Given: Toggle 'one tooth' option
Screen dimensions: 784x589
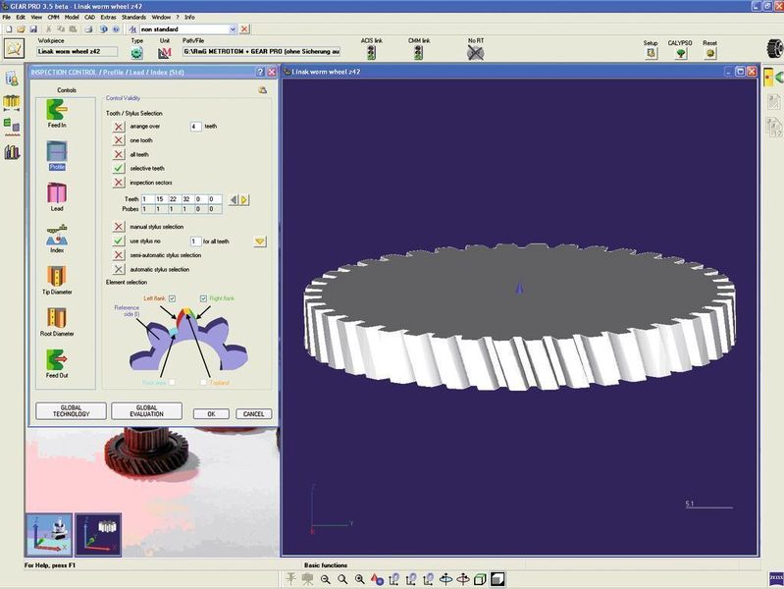Looking at the screenshot, I should tap(119, 140).
